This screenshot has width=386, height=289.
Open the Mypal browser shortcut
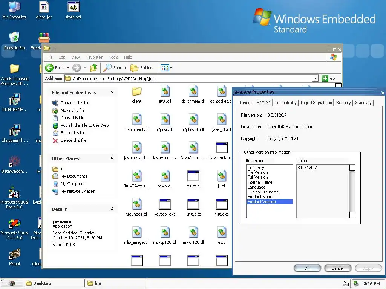[x=14, y=257]
